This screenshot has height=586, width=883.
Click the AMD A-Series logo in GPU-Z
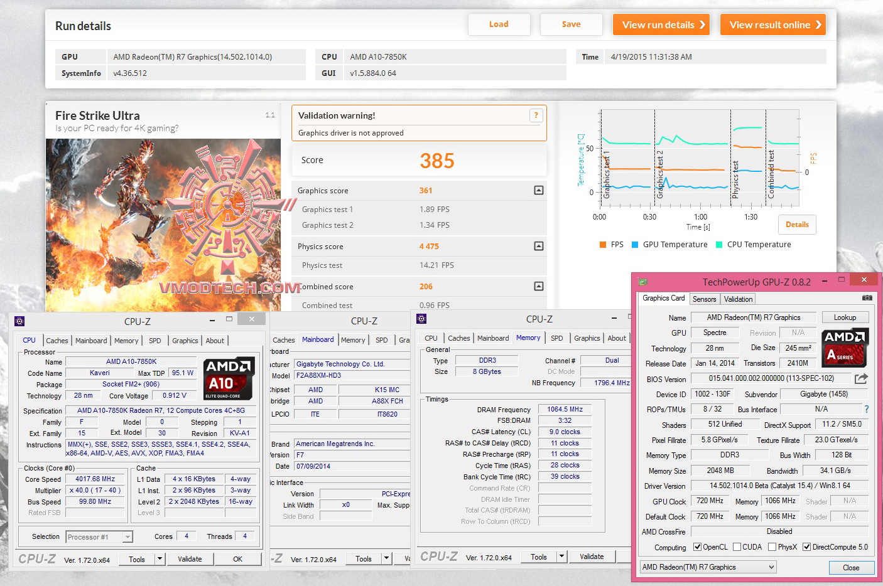click(x=845, y=347)
